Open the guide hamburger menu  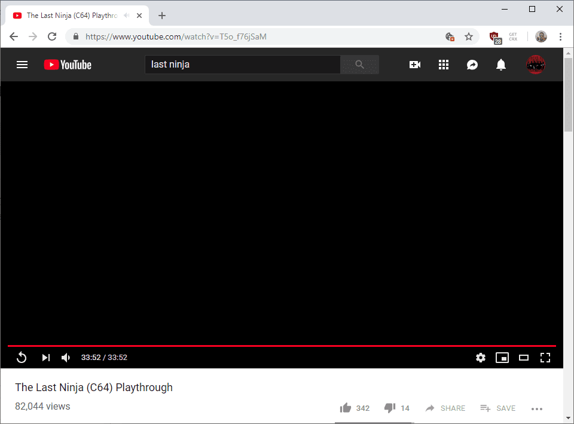coord(22,65)
